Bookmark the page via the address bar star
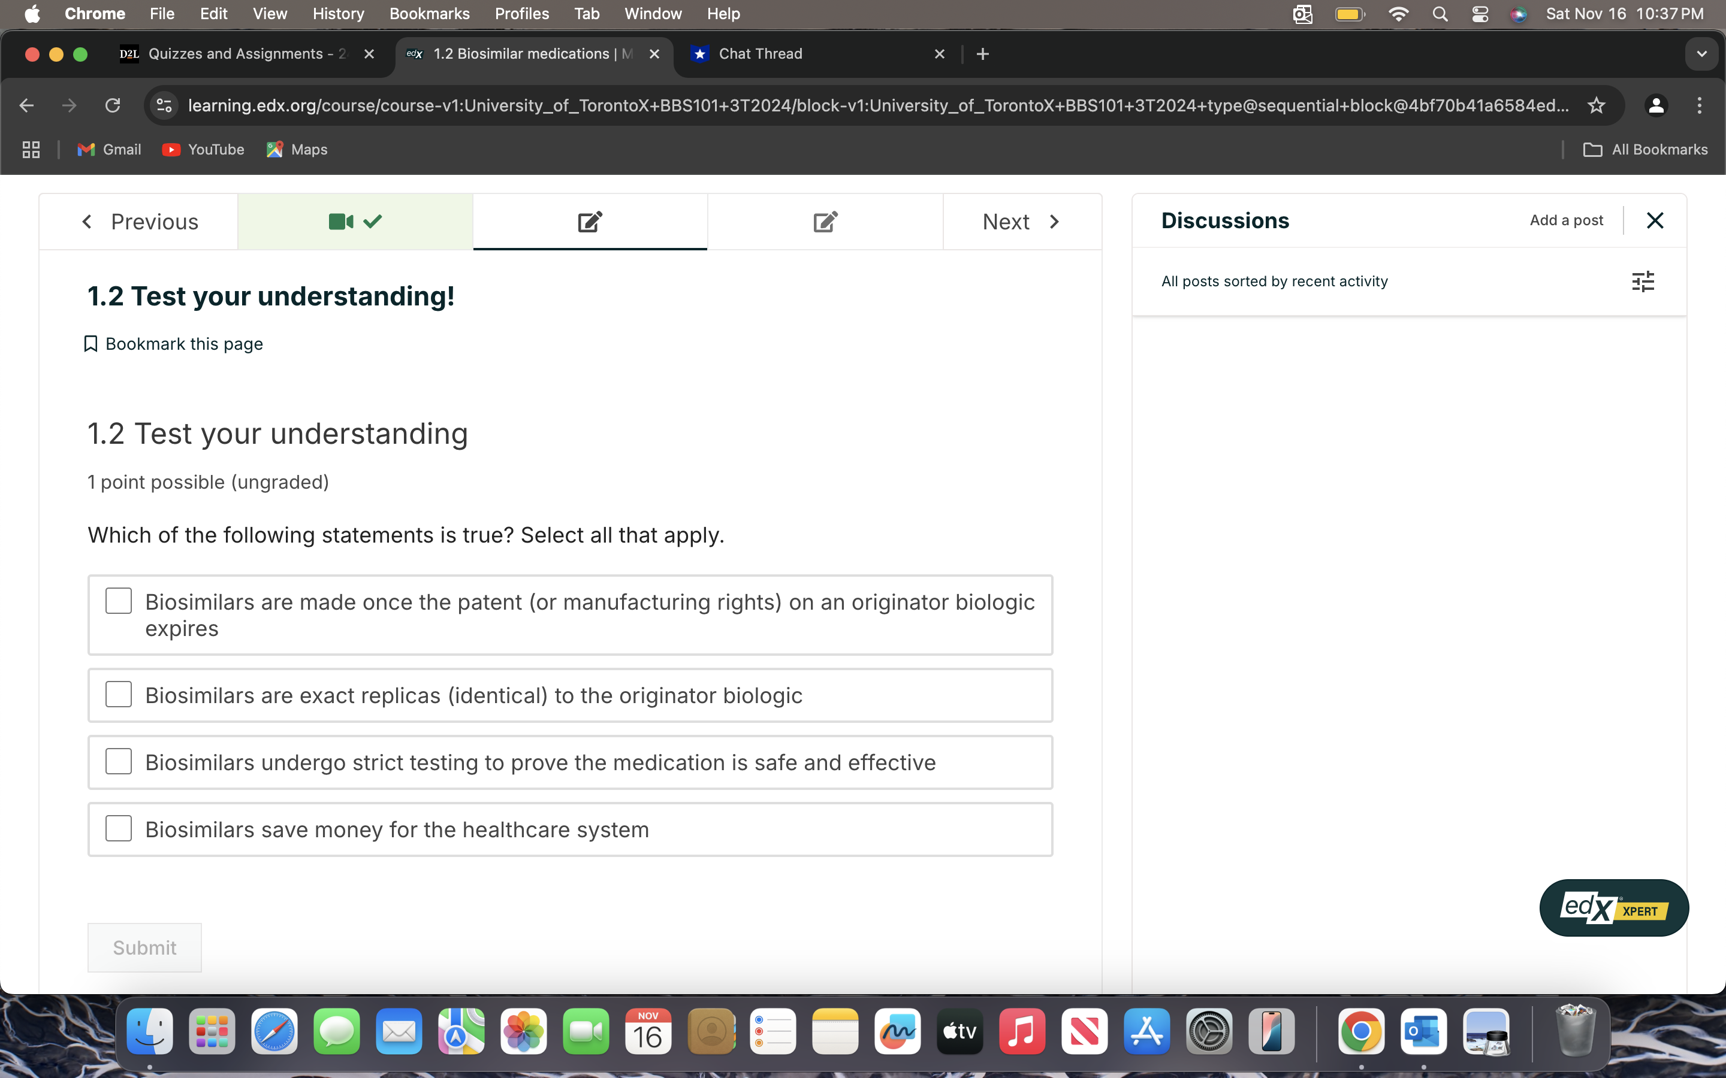 coord(1595,105)
